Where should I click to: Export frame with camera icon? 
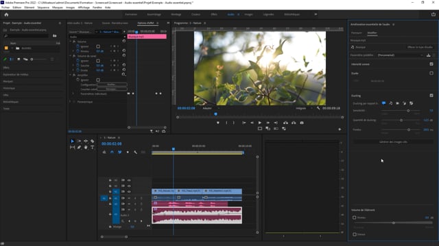(x=302, y=123)
